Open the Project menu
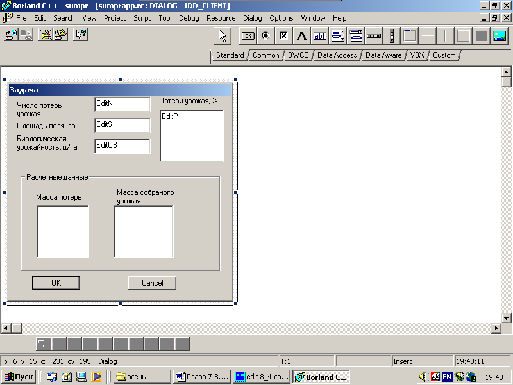This screenshot has width=513, height=385. [115, 18]
